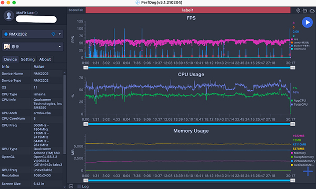Image resolution: width=316 pixels, height=189 pixels.
Task: Click the PerfDog logo in the title bar
Action: pos(137,3)
